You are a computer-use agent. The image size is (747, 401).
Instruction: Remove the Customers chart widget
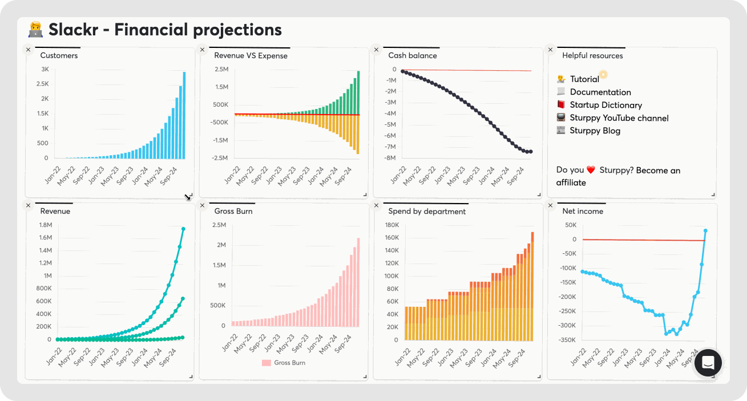click(x=28, y=49)
